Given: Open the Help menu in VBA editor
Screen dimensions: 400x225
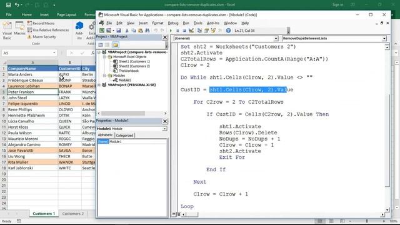Looking at the screenshot, I should pos(245,23).
